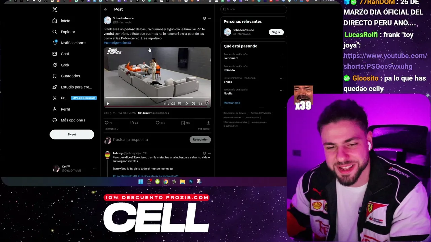
Task: Click Grok icon on Schadenfreude post
Action: point(204,18)
